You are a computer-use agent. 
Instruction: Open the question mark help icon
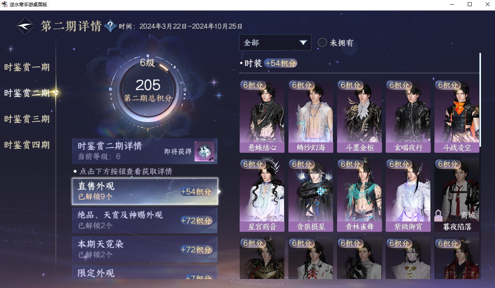click(110, 26)
